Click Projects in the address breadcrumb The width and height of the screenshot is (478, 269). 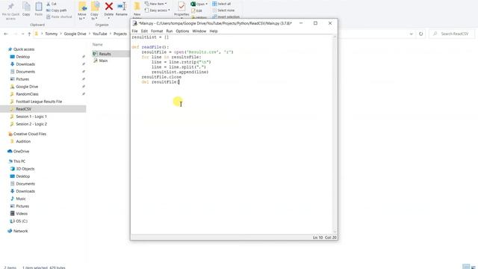coord(120,34)
